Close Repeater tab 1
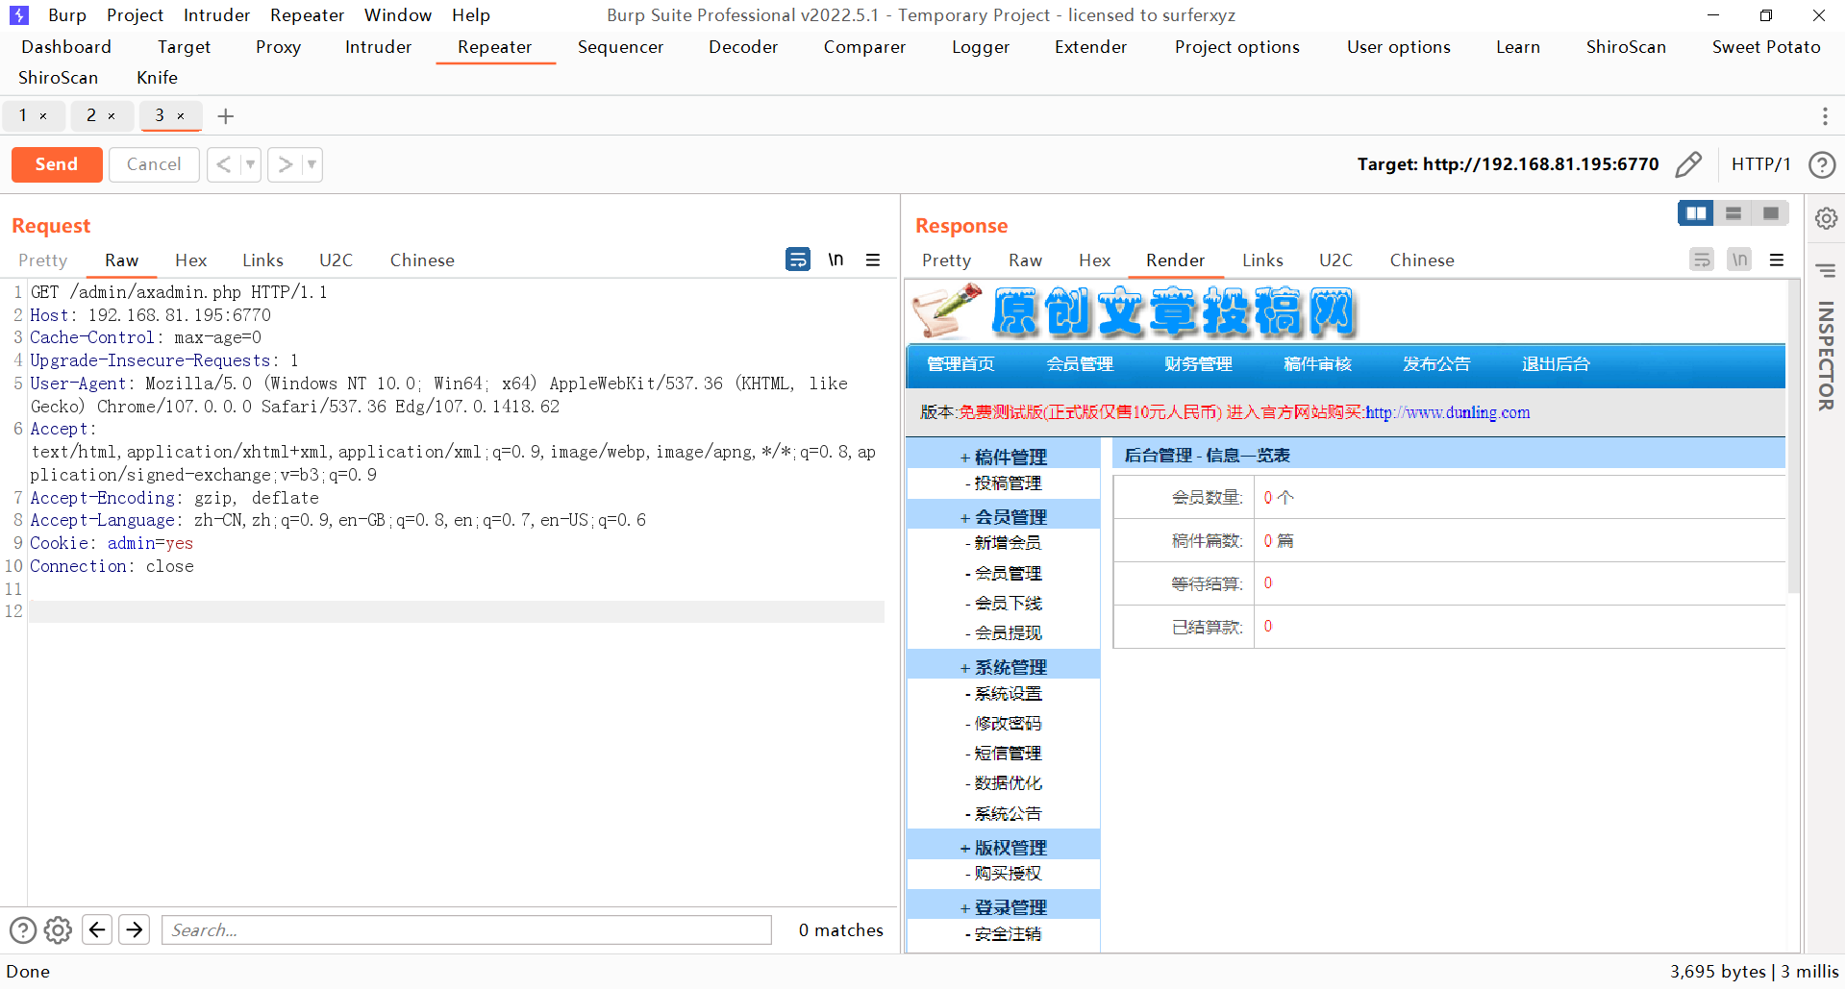Screen dimensions: 1846x990 point(43,116)
